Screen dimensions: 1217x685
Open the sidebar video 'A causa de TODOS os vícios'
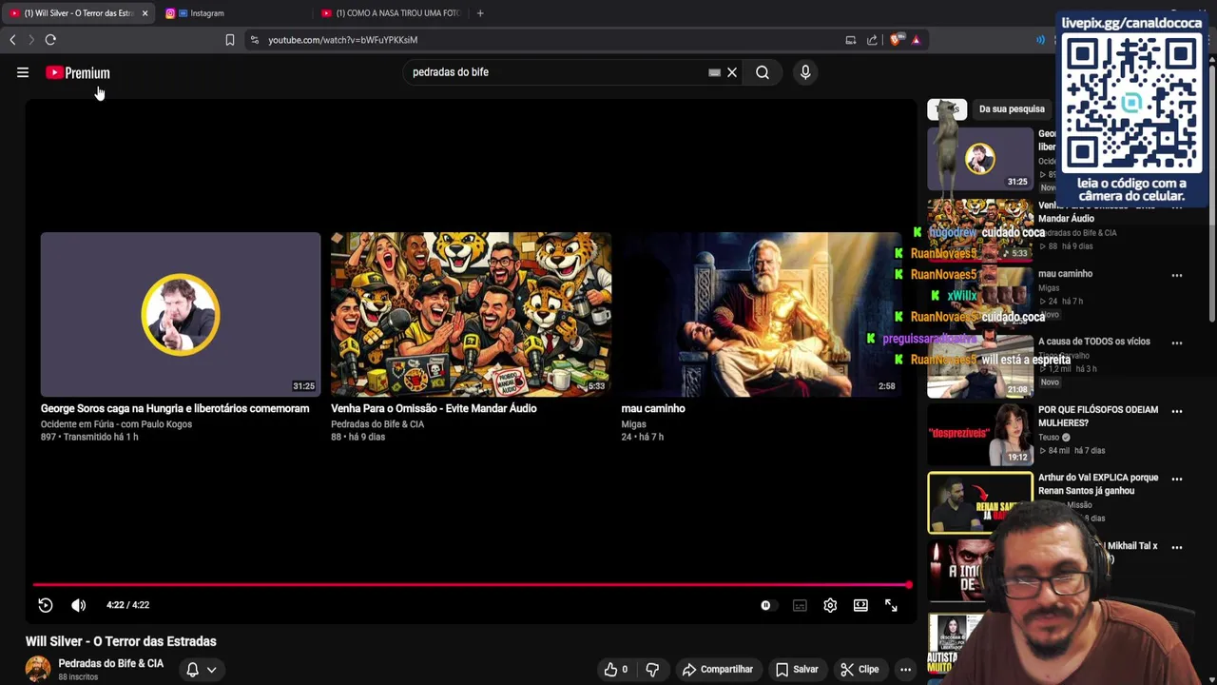(1093, 342)
